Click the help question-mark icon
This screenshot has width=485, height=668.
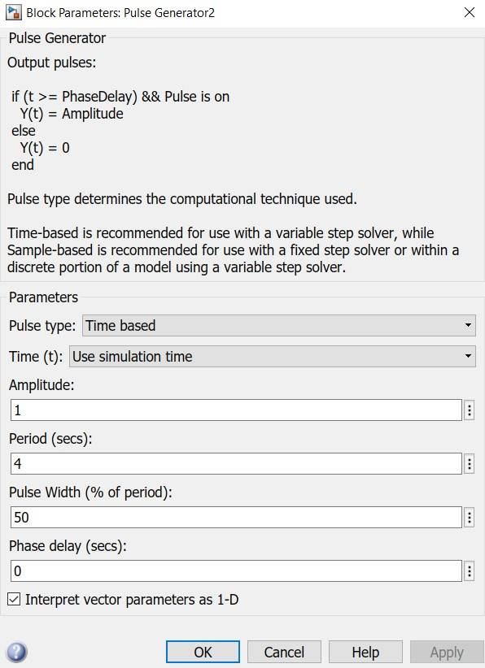coord(14,651)
